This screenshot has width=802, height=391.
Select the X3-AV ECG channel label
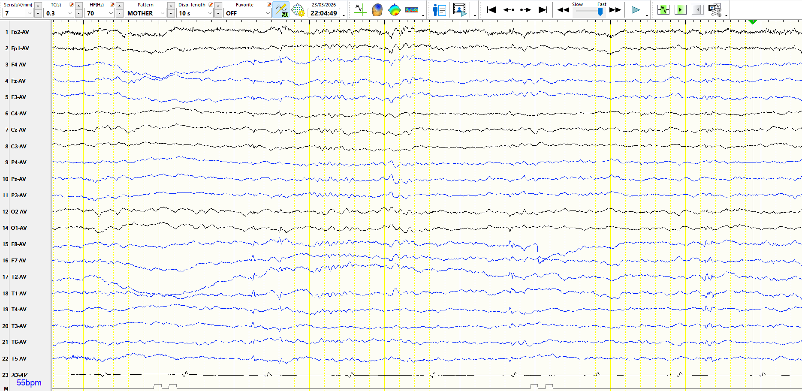coord(19,375)
